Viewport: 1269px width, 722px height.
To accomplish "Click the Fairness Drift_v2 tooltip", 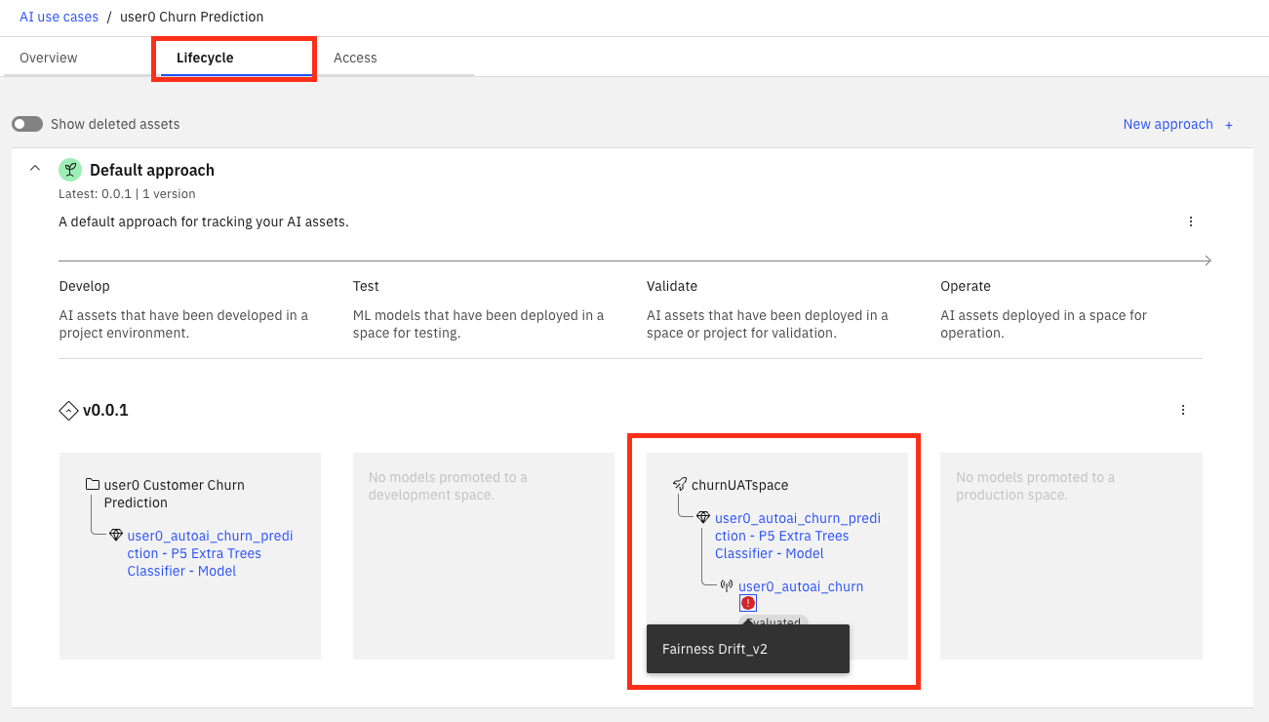I will click(748, 649).
